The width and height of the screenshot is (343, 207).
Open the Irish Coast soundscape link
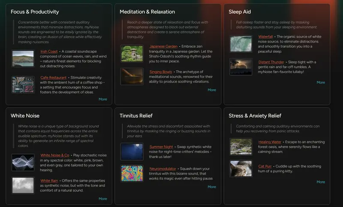49,52
